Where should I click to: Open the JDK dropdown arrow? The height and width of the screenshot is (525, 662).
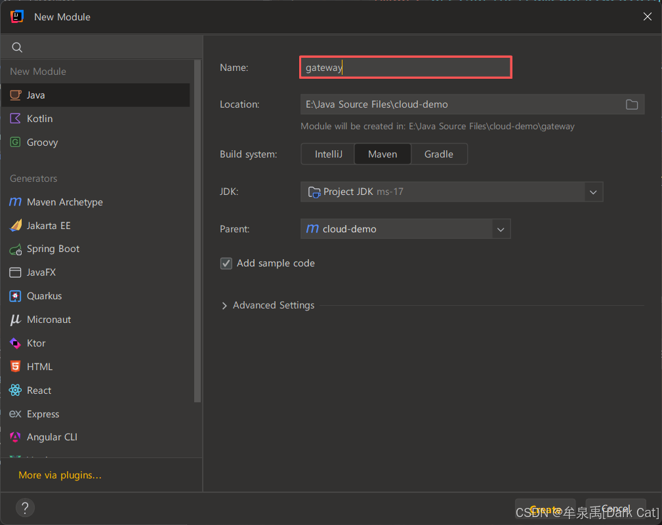(x=593, y=192)
